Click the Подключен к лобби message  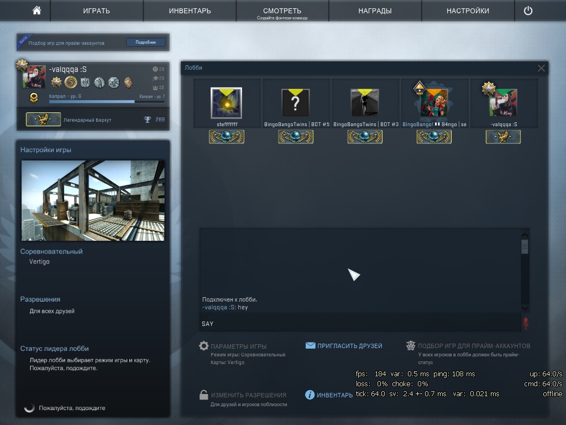(x=229, y=299)
